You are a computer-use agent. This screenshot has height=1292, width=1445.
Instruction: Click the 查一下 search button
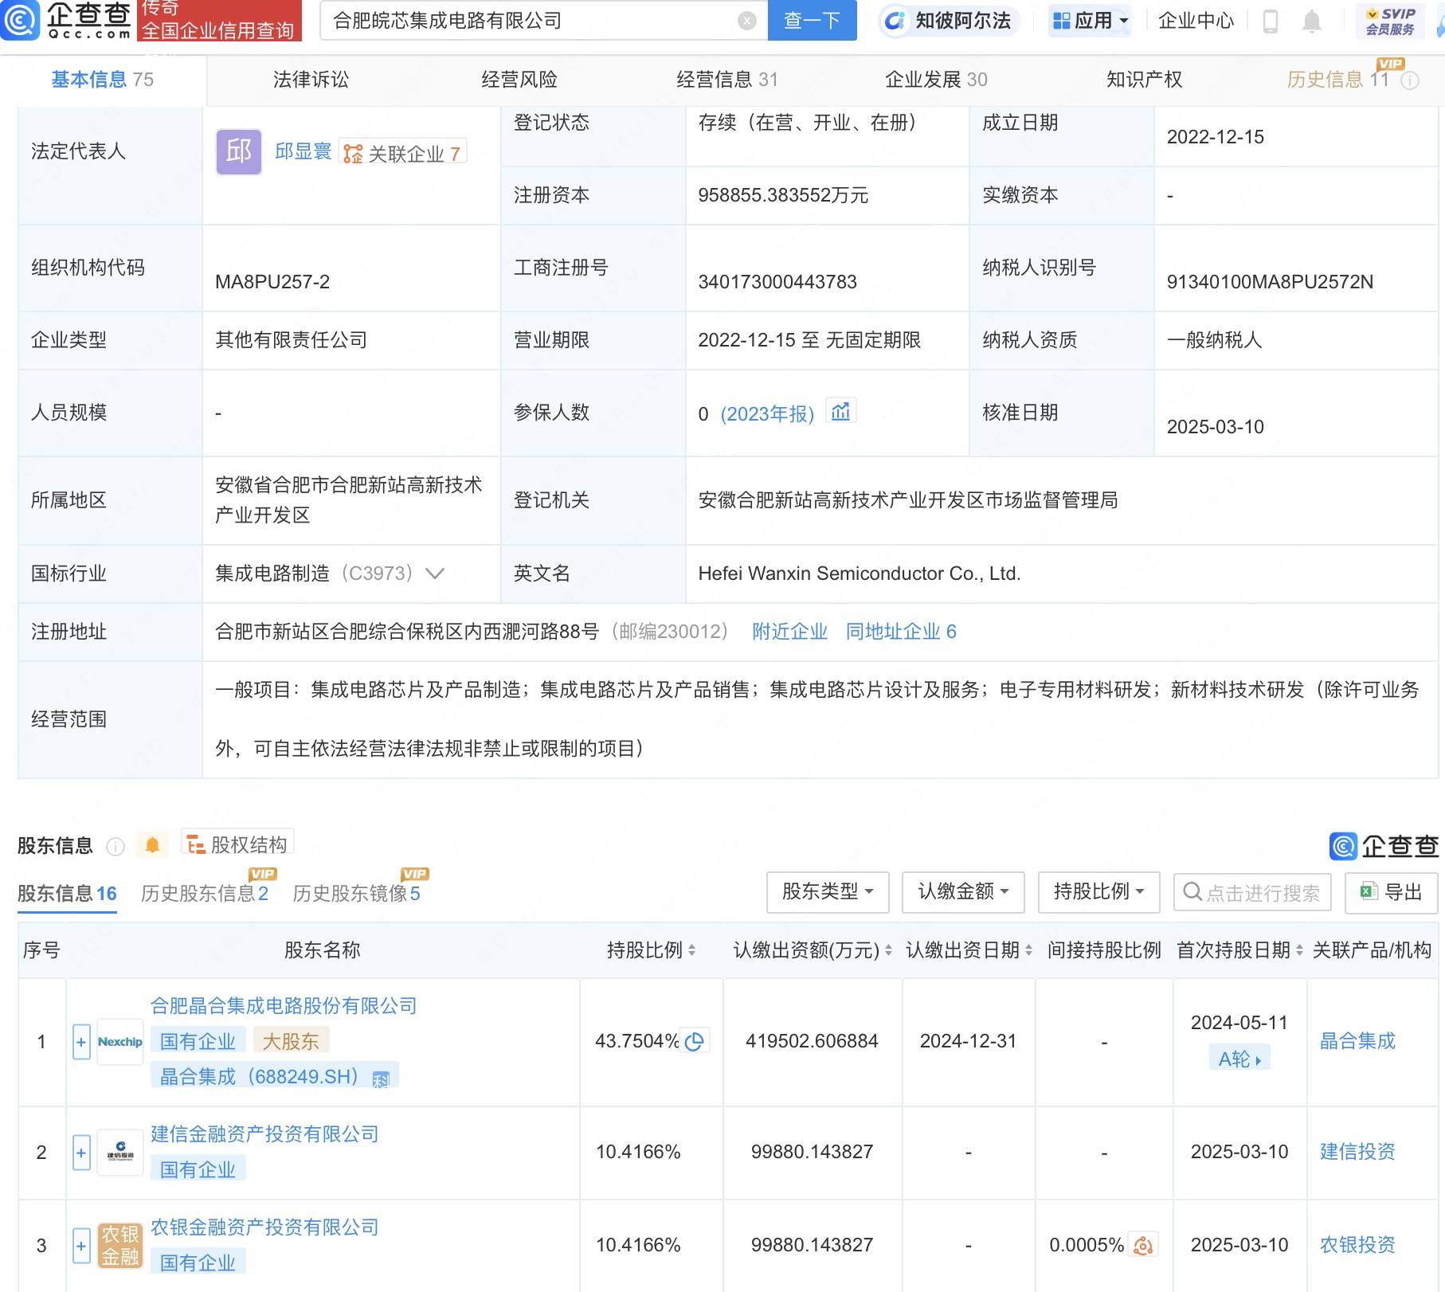tap(812, 21)
